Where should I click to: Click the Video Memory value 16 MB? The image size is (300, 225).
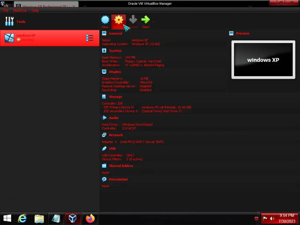(x=144, y=79)
